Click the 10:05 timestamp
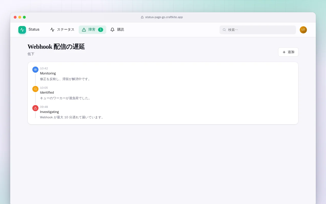 44,88
